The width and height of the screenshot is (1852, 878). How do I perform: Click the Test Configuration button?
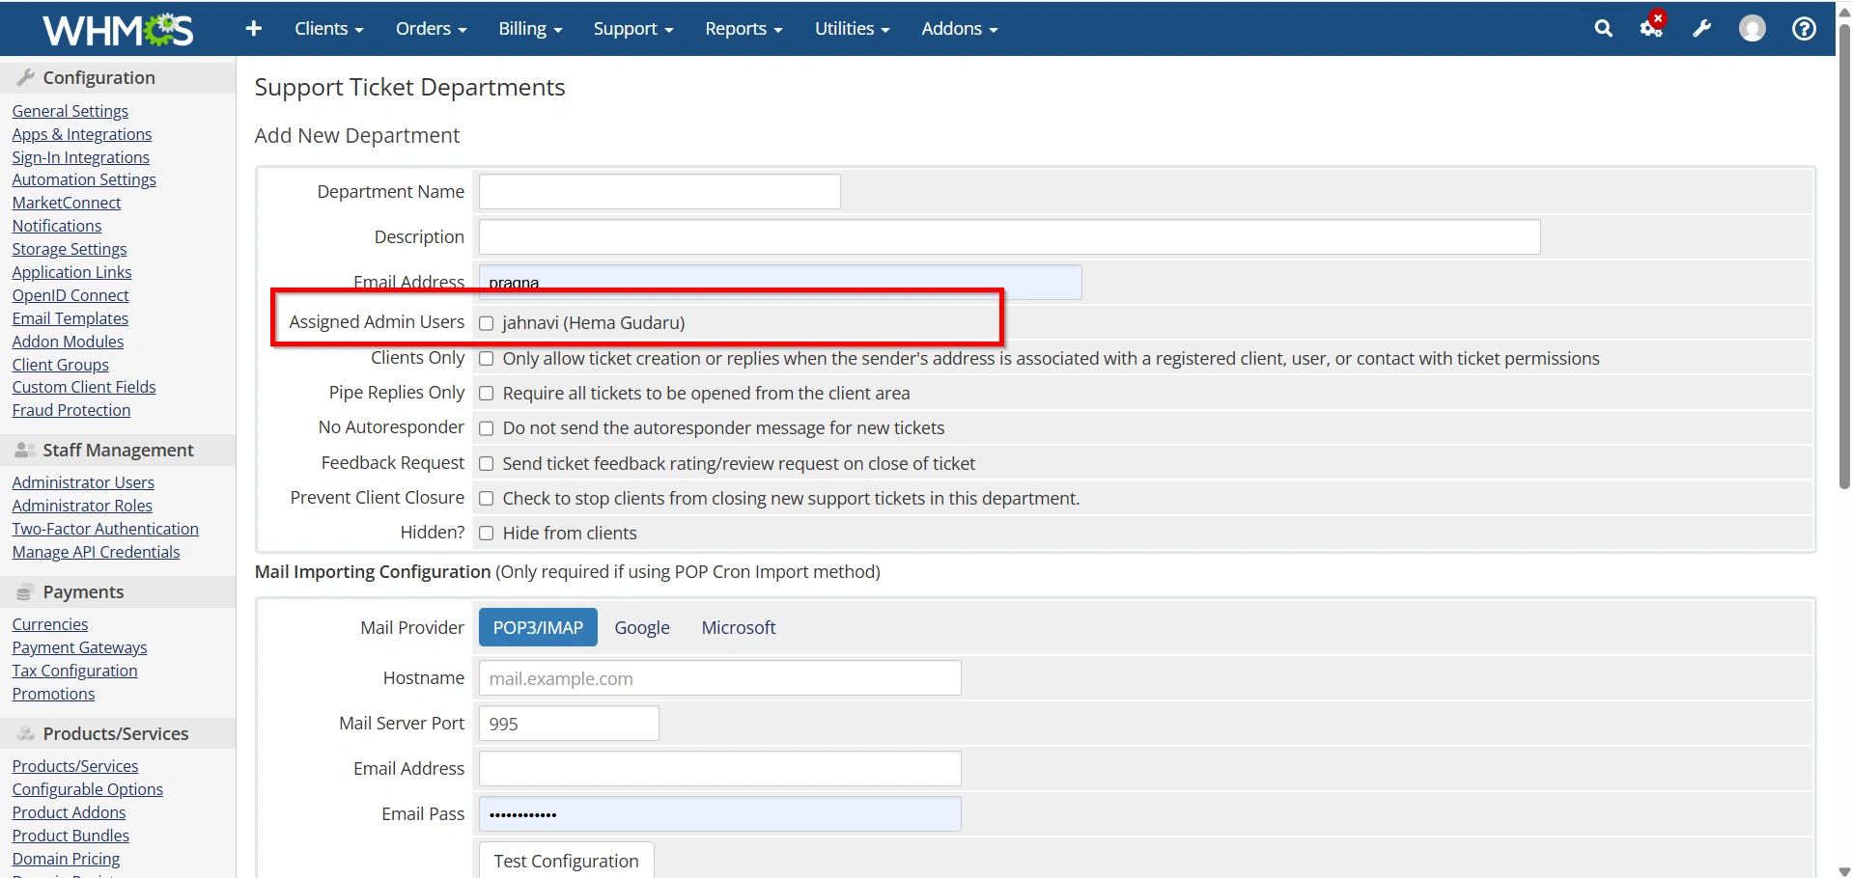tap(566, 861)
